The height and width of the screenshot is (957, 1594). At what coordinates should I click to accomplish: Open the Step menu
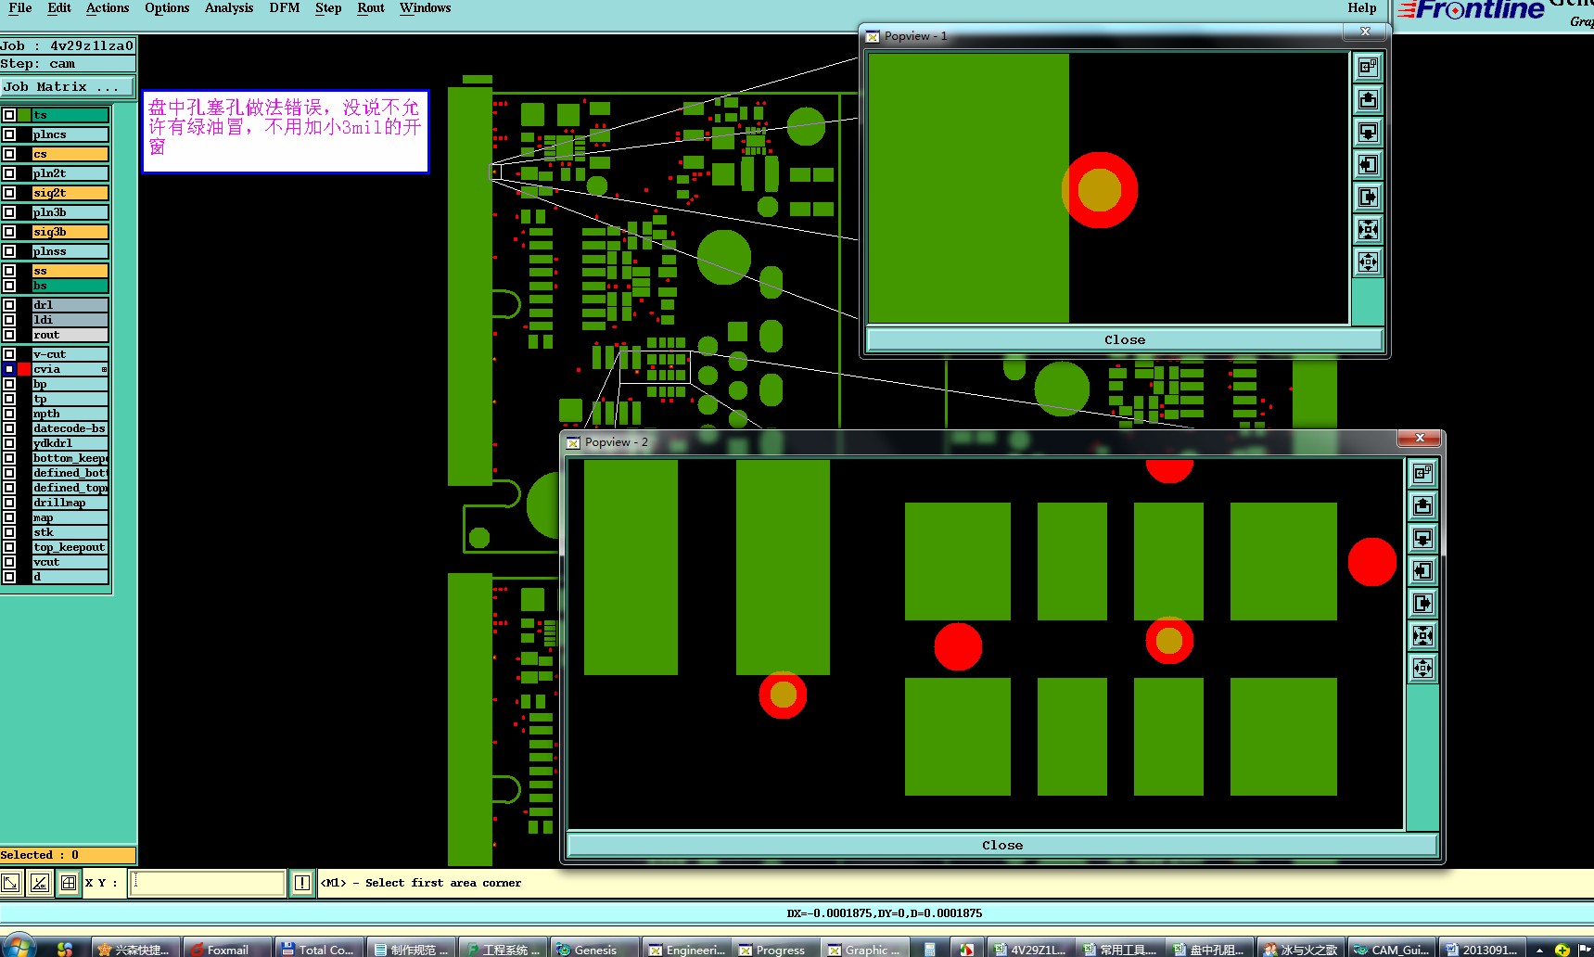[328, 8]
